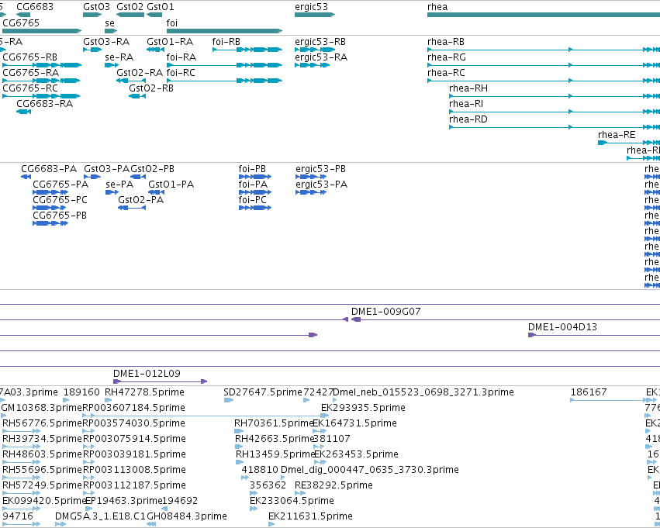
Task: Click transcript CG6765-RB label
Action: click(x=30, y=57)
